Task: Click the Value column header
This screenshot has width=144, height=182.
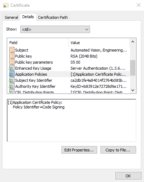Action: pos(99,43)
